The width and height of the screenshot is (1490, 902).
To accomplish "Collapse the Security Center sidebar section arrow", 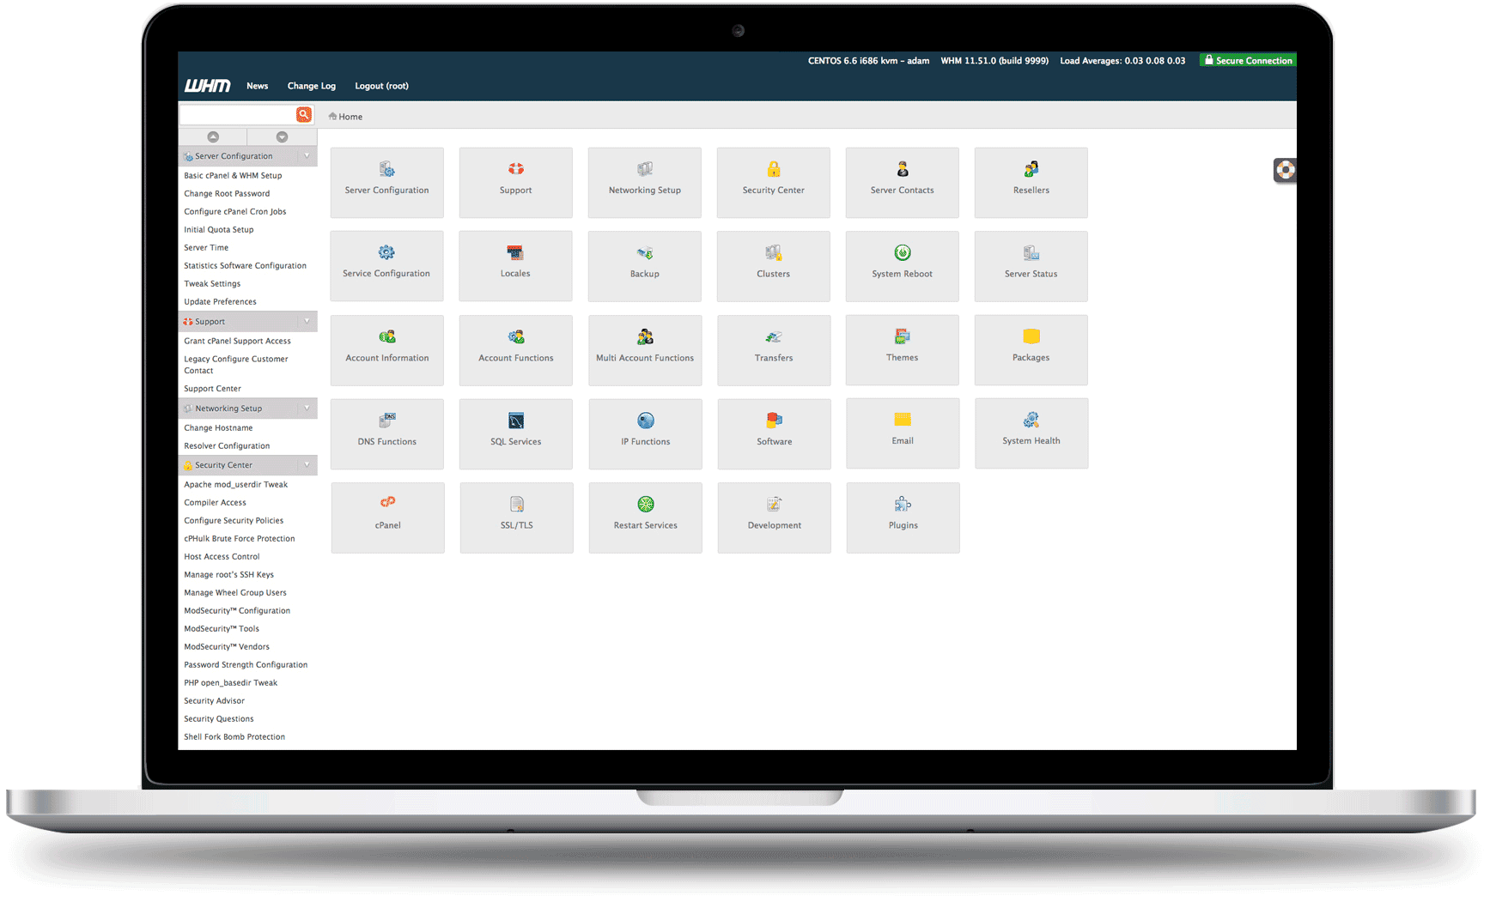I will click(x=307, y=465).
